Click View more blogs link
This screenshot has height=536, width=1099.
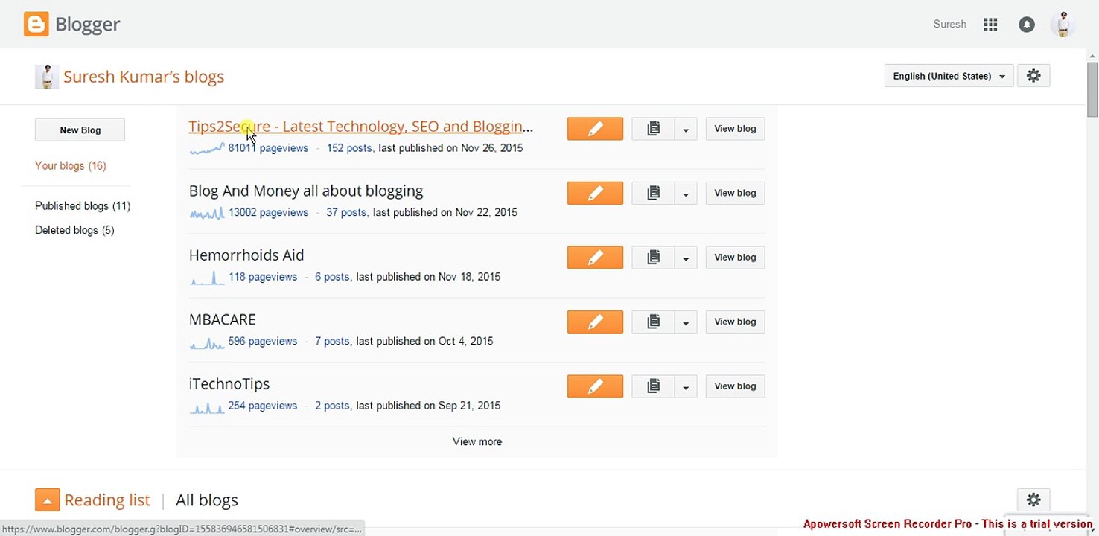click(x=477, y=441)
